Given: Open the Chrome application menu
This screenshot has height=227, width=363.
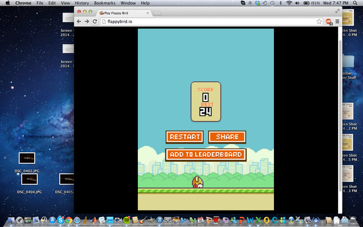Looking at the screenshot, I should point(23,3).
